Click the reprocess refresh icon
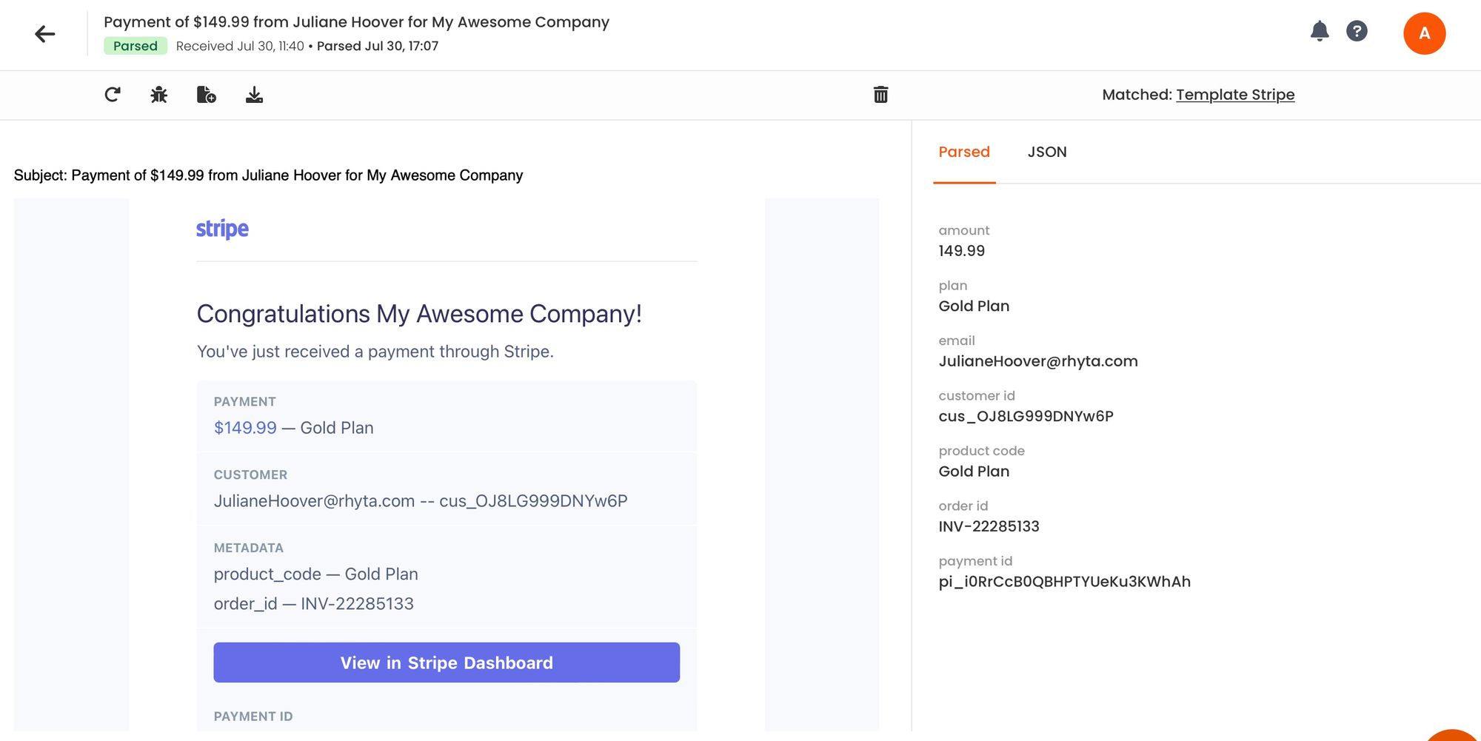Screen dimensions: 1481x741 point(113,95)
